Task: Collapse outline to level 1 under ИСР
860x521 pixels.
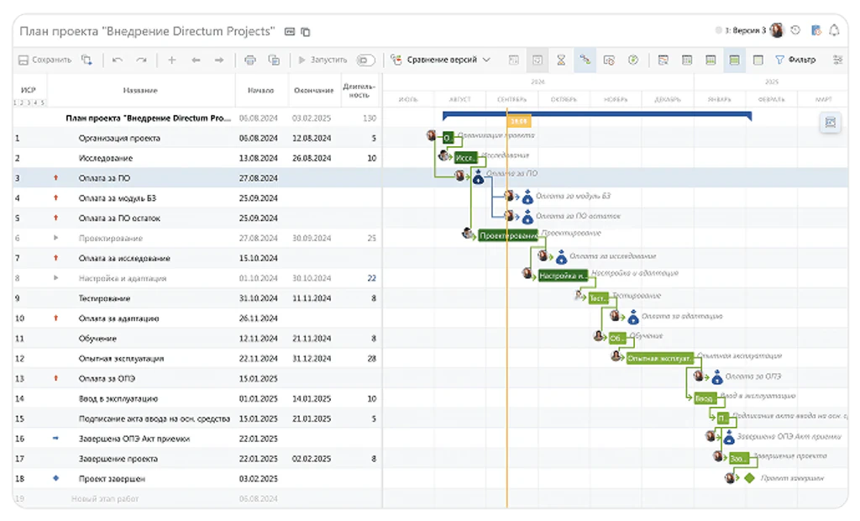Action: tap(16, 103)
